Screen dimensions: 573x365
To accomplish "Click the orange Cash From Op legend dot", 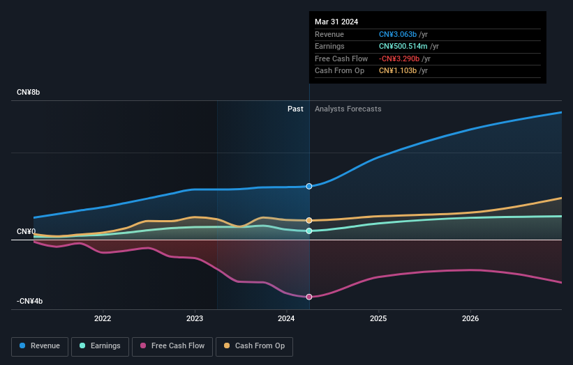I will click(x=227, y=345).
